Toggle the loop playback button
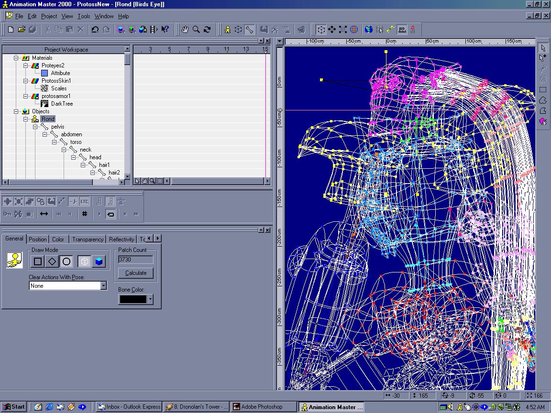Image resolution: width=551 pixels, height=413 pixels. pos(110,214)
